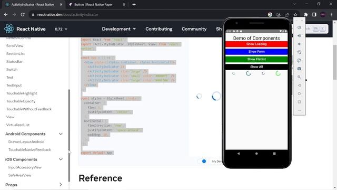Switch to Button React Native Paper tab
Screen dimensions: 337x190
(x=94, y=5)
